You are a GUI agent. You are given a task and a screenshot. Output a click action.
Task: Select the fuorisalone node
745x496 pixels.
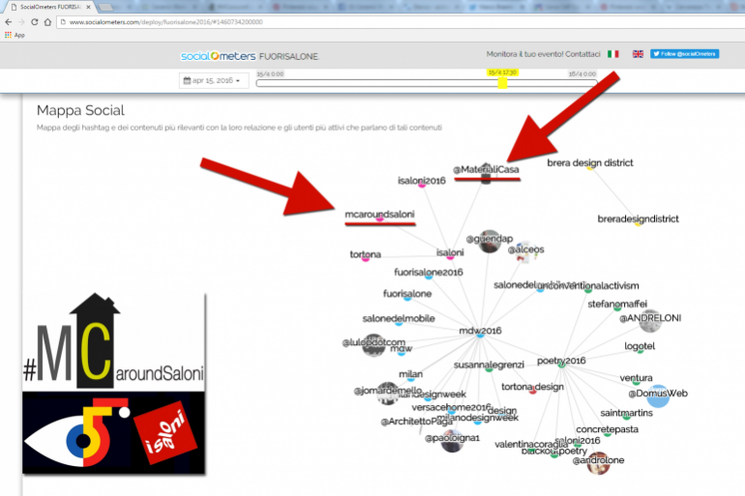pyautogui.click(x=407, y=294)
